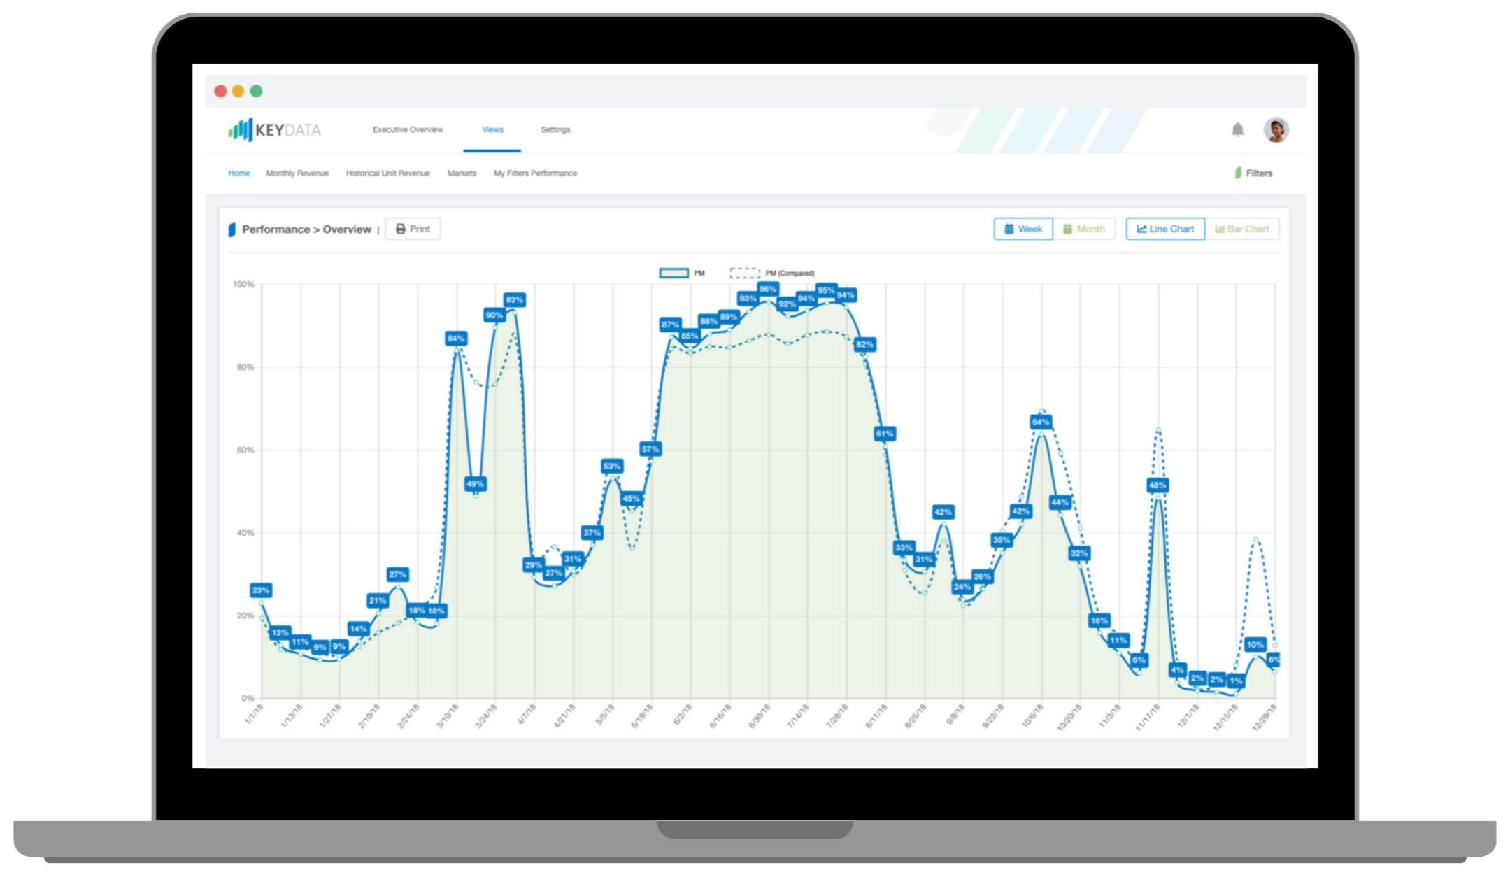Select the Line Chart display
Image resolution: width=1510 pixels, height=882 pixels.
click(x=1165, y=229)
